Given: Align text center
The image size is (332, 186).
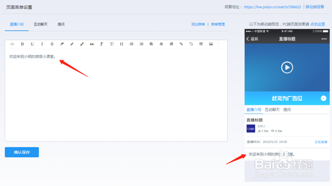Looking at the screenshot, I should (x=161, y=44).
